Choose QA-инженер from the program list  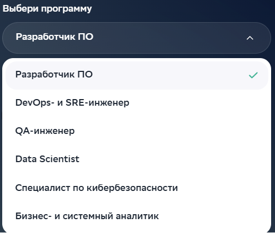click(137, 131)
